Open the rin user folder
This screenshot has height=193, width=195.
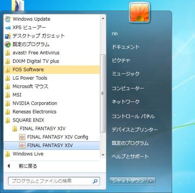[115, 34]
